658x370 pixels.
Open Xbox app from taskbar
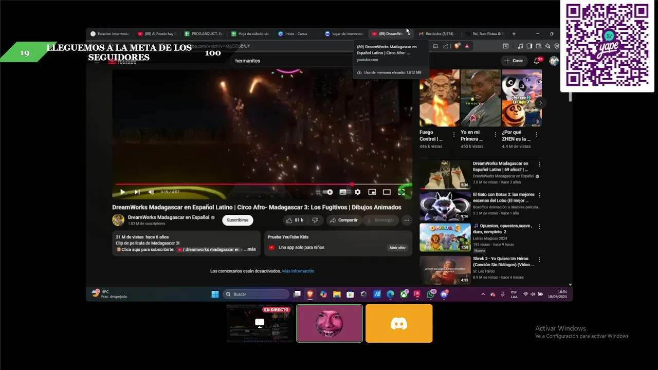404,294
